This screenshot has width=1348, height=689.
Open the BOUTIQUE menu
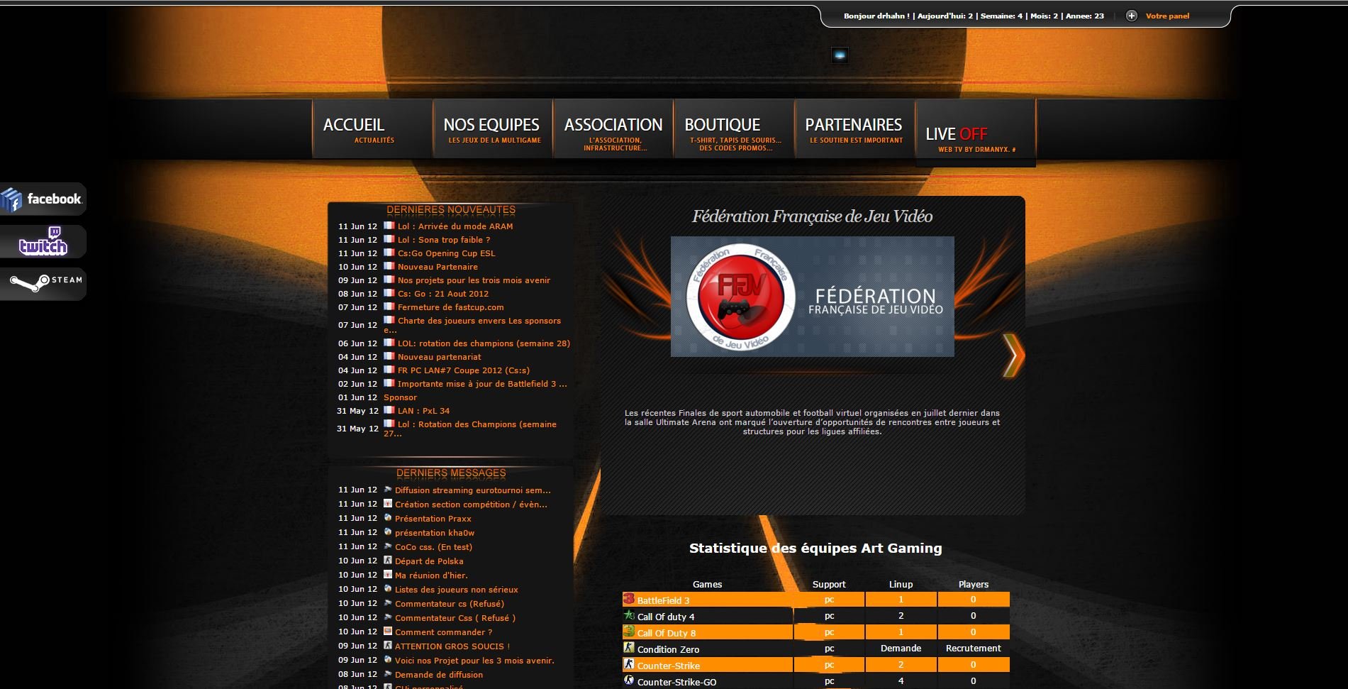tap(734, 128)
